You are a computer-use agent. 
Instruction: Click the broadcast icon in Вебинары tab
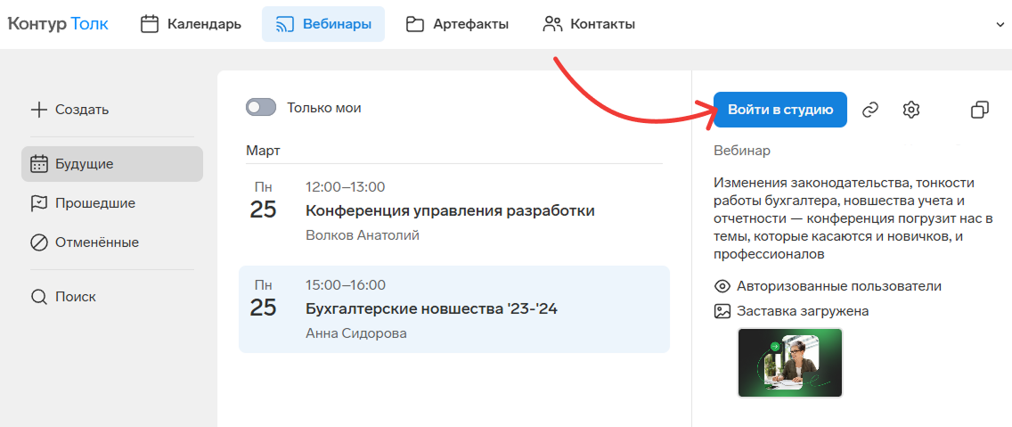285,25
